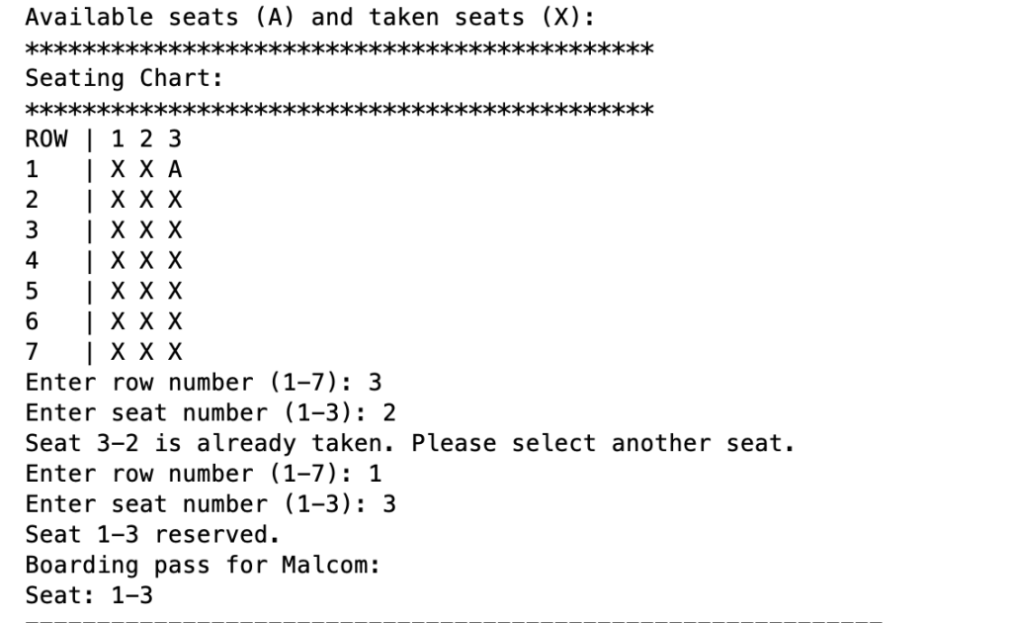Click the asterisk divider below 'Seating Chart:'
This screenshot has width=1012, height=623.
tap(340, 109)
